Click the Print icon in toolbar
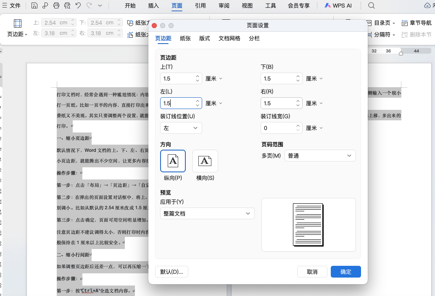 click(x=56, y=5)
